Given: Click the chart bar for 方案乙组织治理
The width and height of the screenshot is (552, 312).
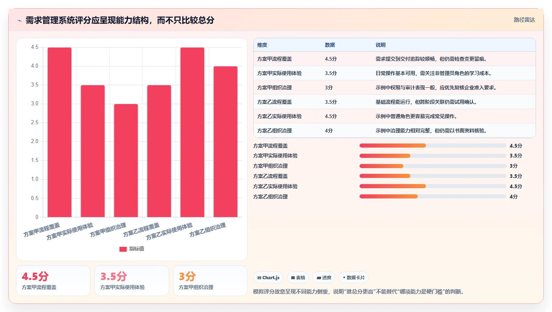Looking at the screenshot, I should pyautogui.click(x=226, y=141).
